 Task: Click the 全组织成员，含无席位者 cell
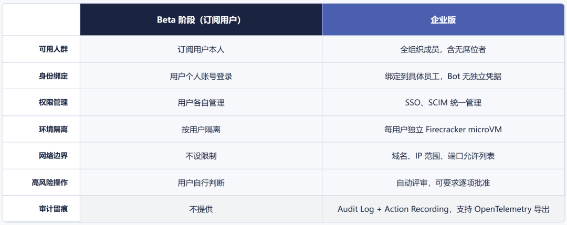443,49
